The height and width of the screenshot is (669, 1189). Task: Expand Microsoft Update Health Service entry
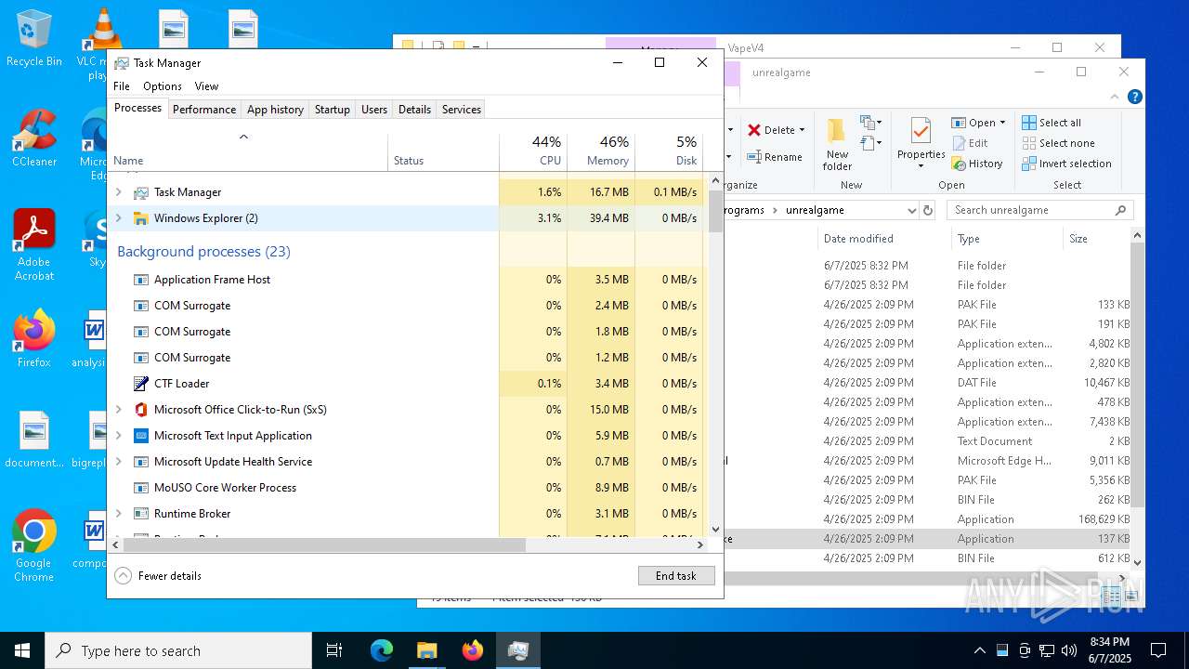(118, 462)
